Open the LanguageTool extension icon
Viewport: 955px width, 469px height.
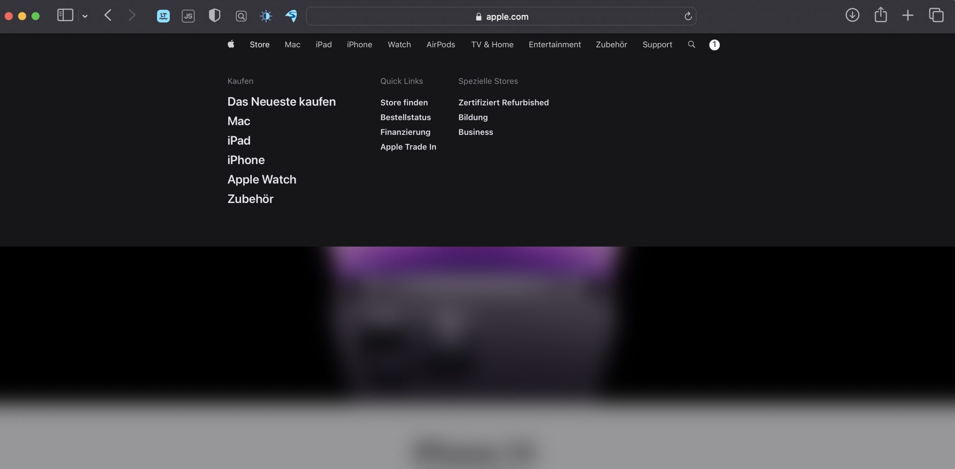(163, 16)
